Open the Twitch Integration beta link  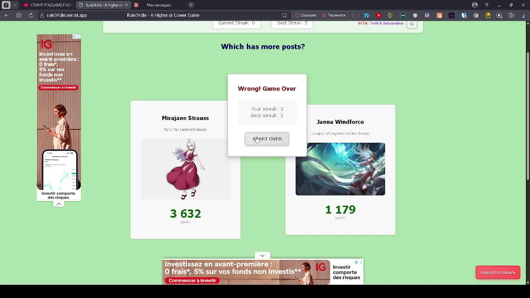coord(386,23)
